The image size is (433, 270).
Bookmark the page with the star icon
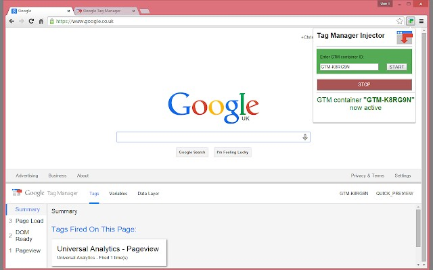click(x=399, y=21)
